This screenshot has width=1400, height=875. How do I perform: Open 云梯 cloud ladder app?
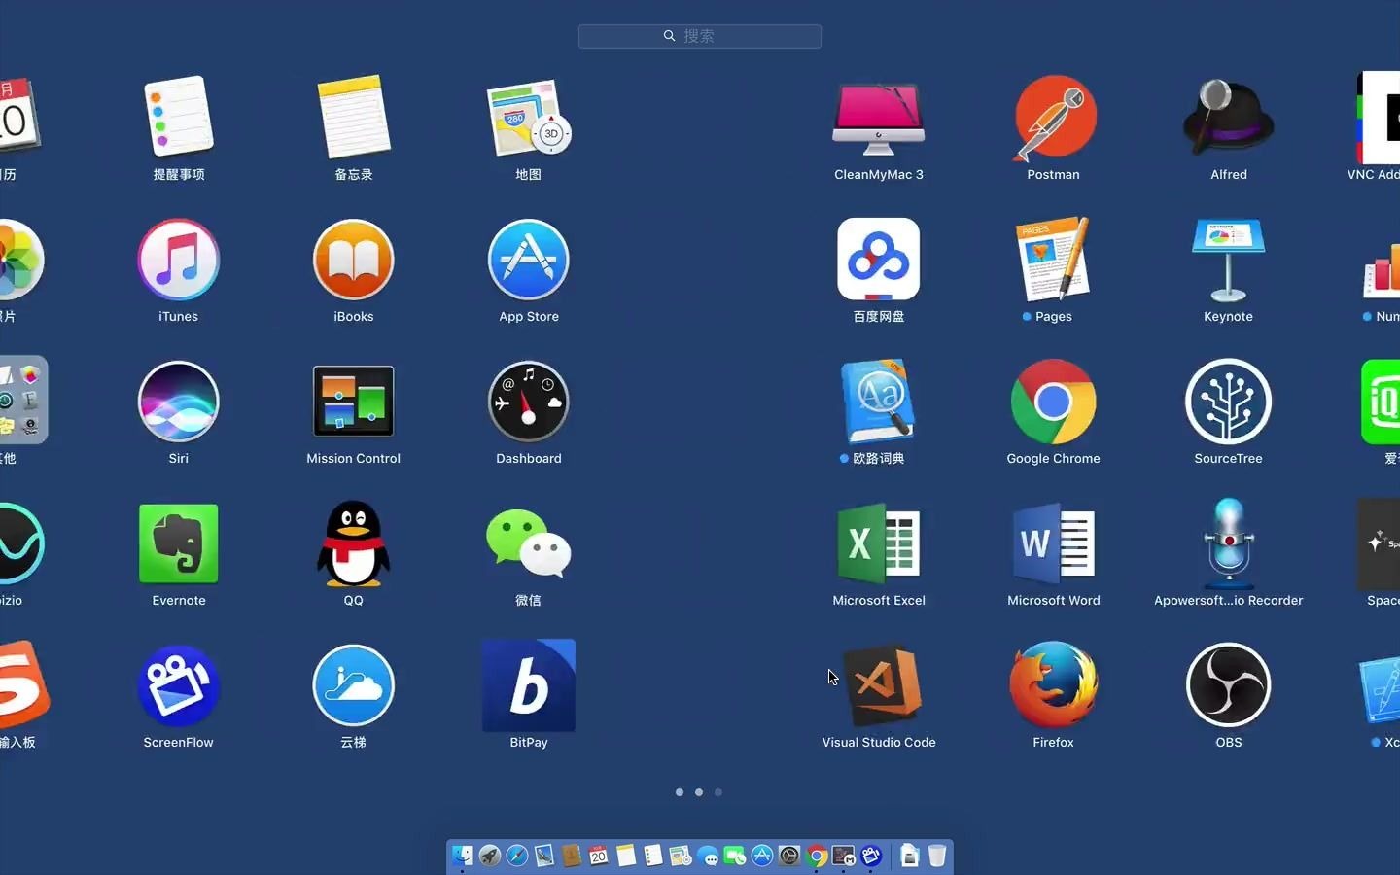[x=354, y=685]
